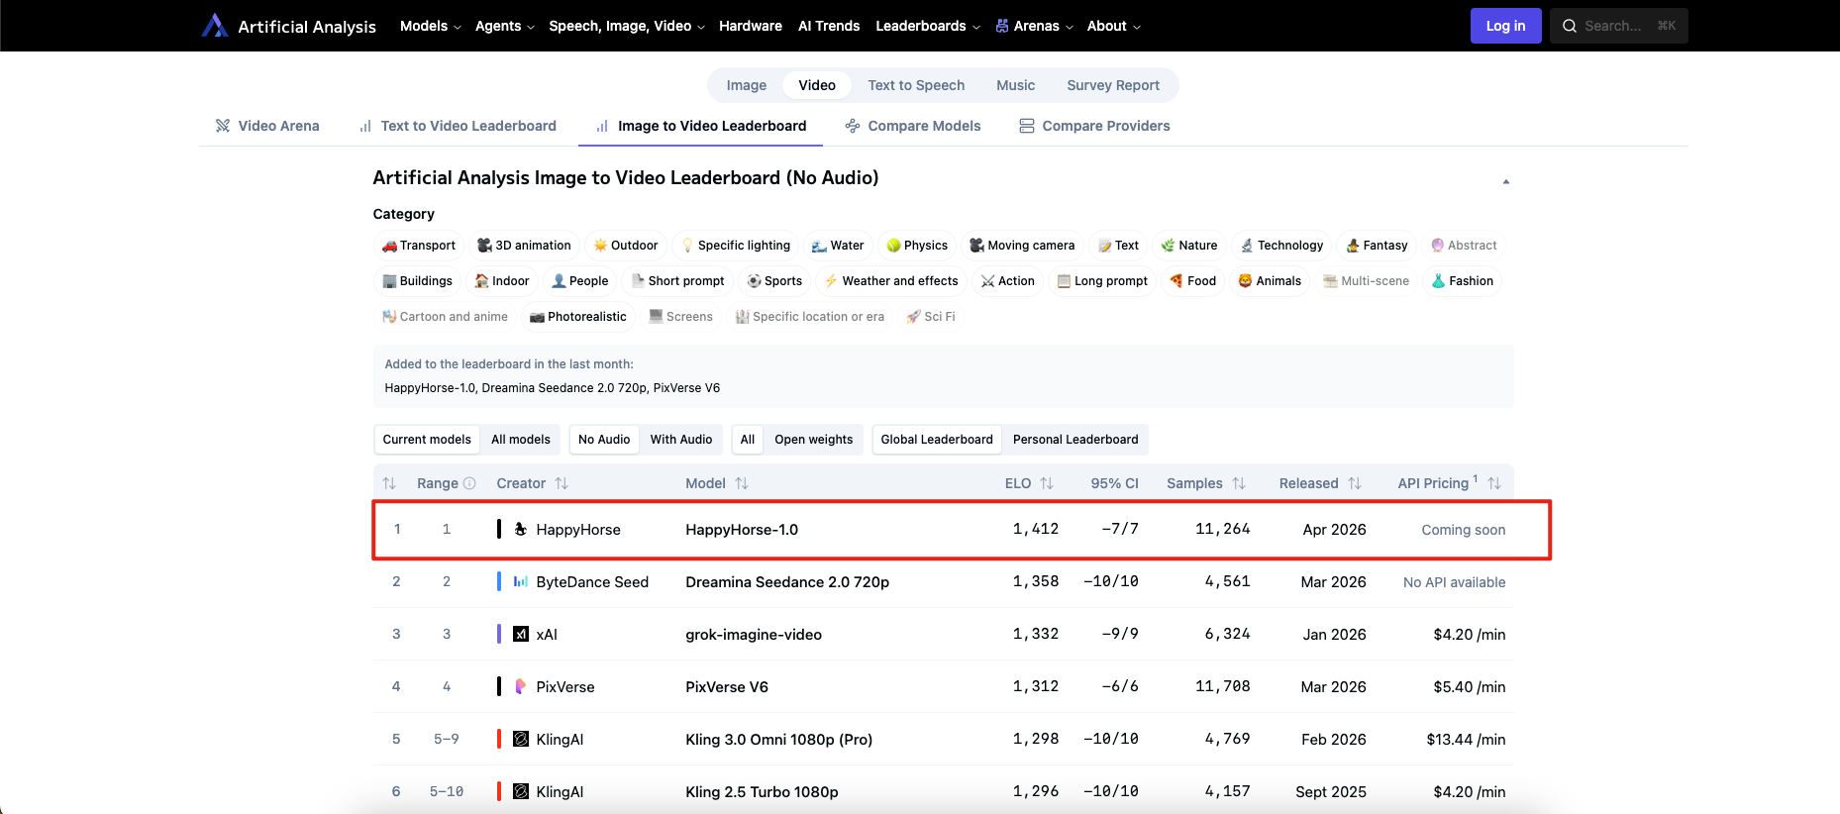
Task: Click the sort icon beside Model header
Action: 742,483
